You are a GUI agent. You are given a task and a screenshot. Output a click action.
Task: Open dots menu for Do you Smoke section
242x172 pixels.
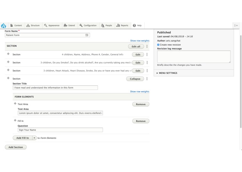pos(147,62)
